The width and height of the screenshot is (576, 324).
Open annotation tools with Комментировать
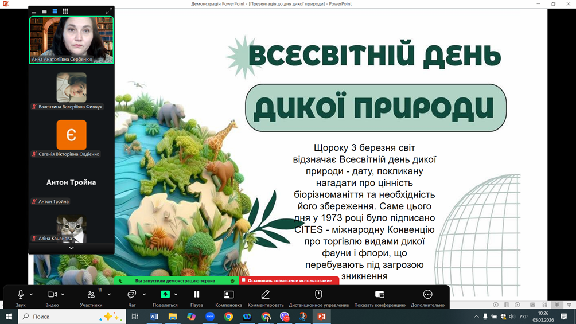click(266, 298)
